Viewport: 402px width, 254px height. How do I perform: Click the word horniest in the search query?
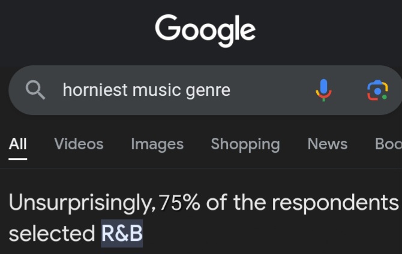tap(95, 90)
